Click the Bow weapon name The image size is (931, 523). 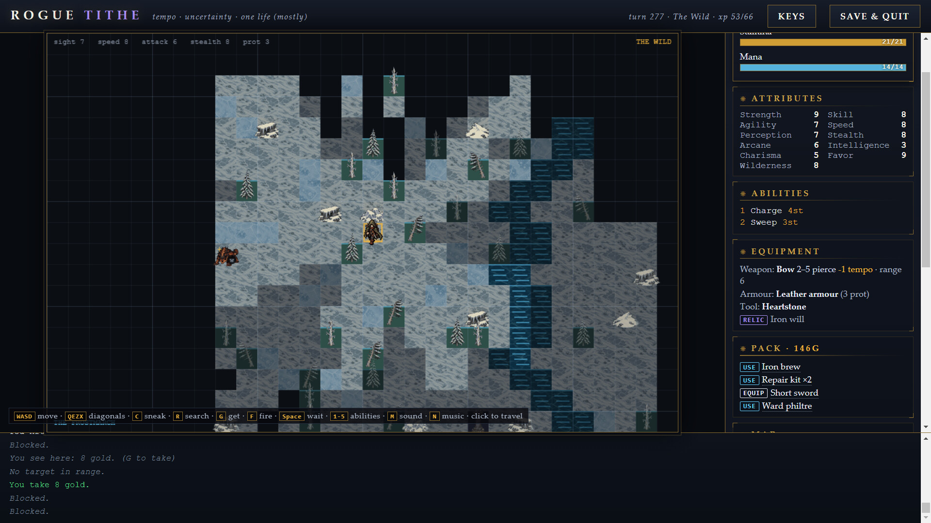point(785,270)
